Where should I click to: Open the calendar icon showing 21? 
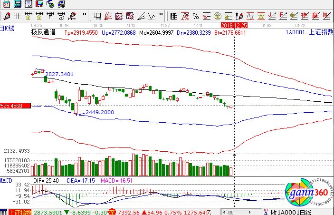[x=6, y=4]
